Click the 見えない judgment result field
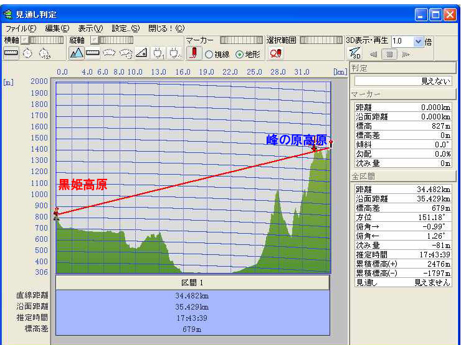The height and width of the screenshot is (345, 461). click(403, 81)
